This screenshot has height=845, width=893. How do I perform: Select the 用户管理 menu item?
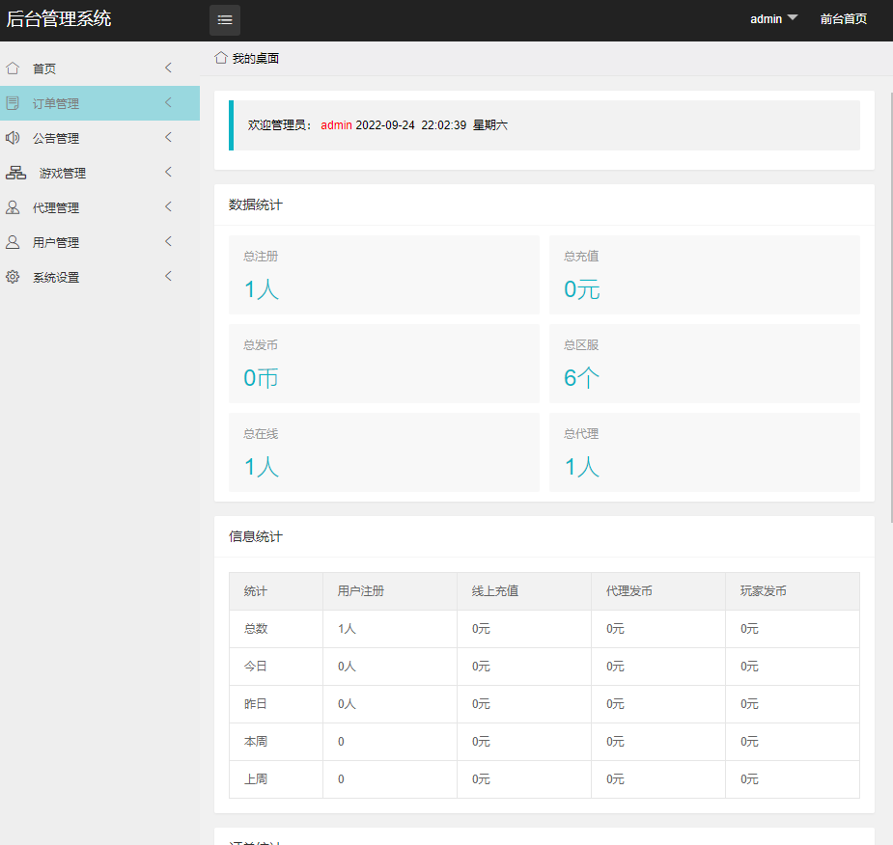click(x=56, y=242)
